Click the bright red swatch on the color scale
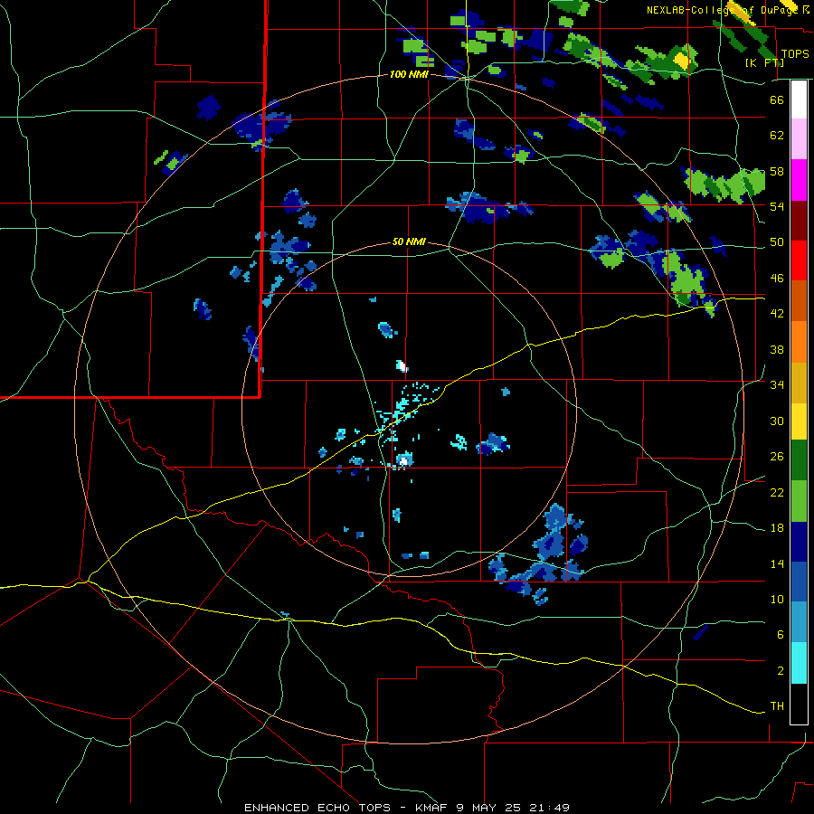This screenshot has width=814, height=814. [799, 260]
